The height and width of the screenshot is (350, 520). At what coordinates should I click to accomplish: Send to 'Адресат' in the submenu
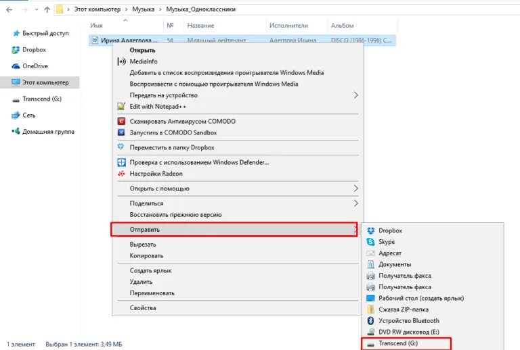(x=433, y=253)
